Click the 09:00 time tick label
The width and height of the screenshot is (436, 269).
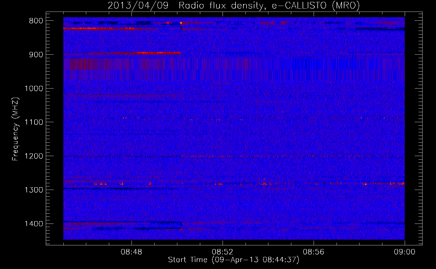coord(405,252)
